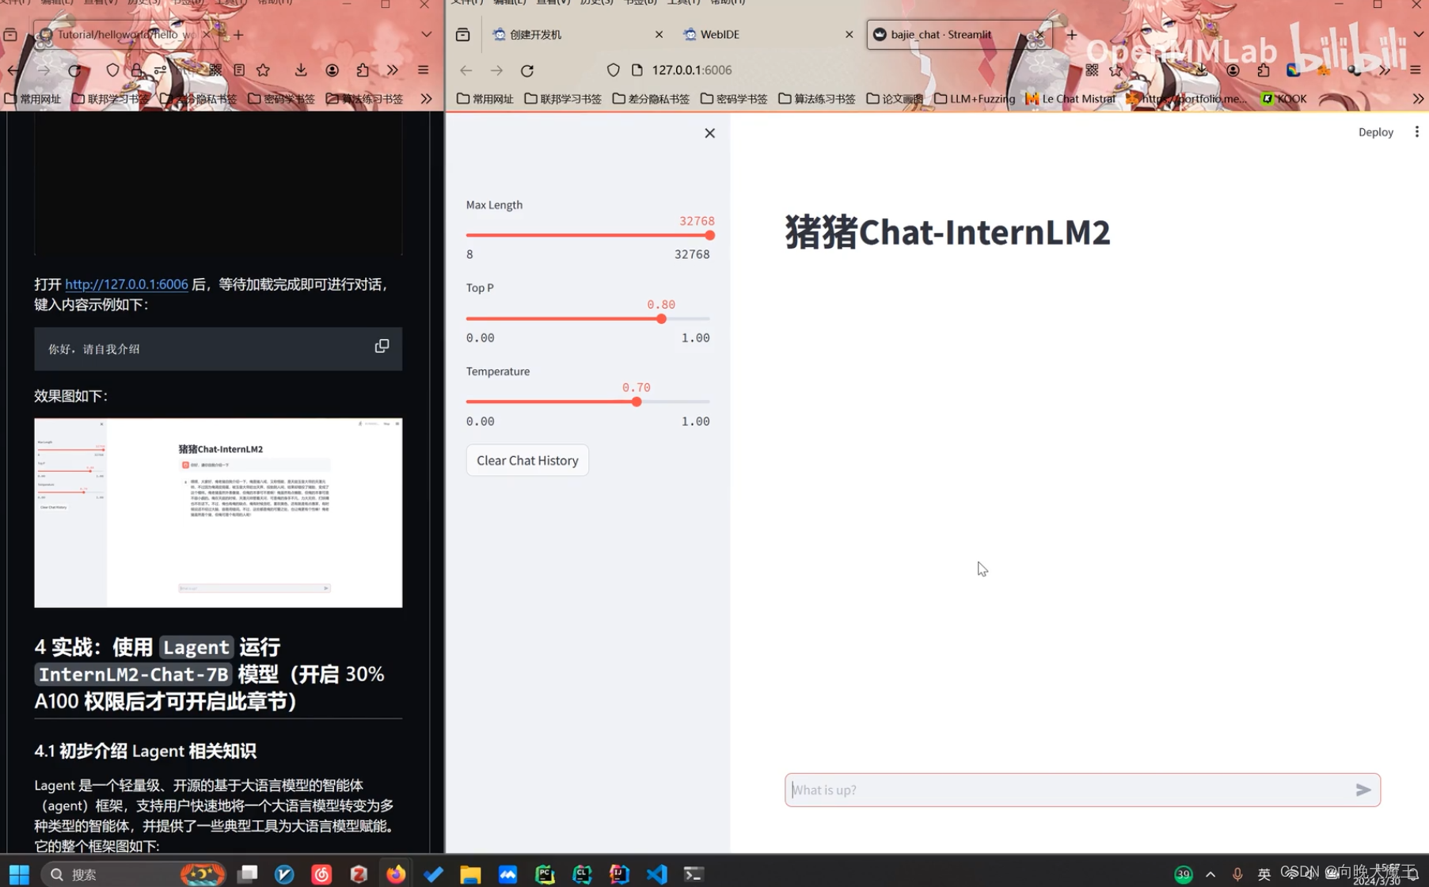Click the microphone icon in system tray
Image resolution: width=1429 pixels, height=887 pixels.
[1237, 874]
